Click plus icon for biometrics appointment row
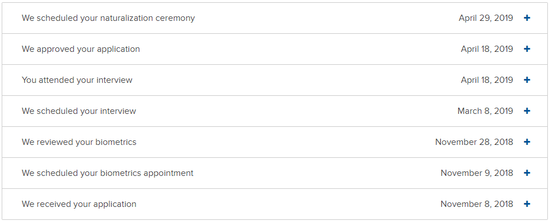549x221 pixels. coord(527,173)
